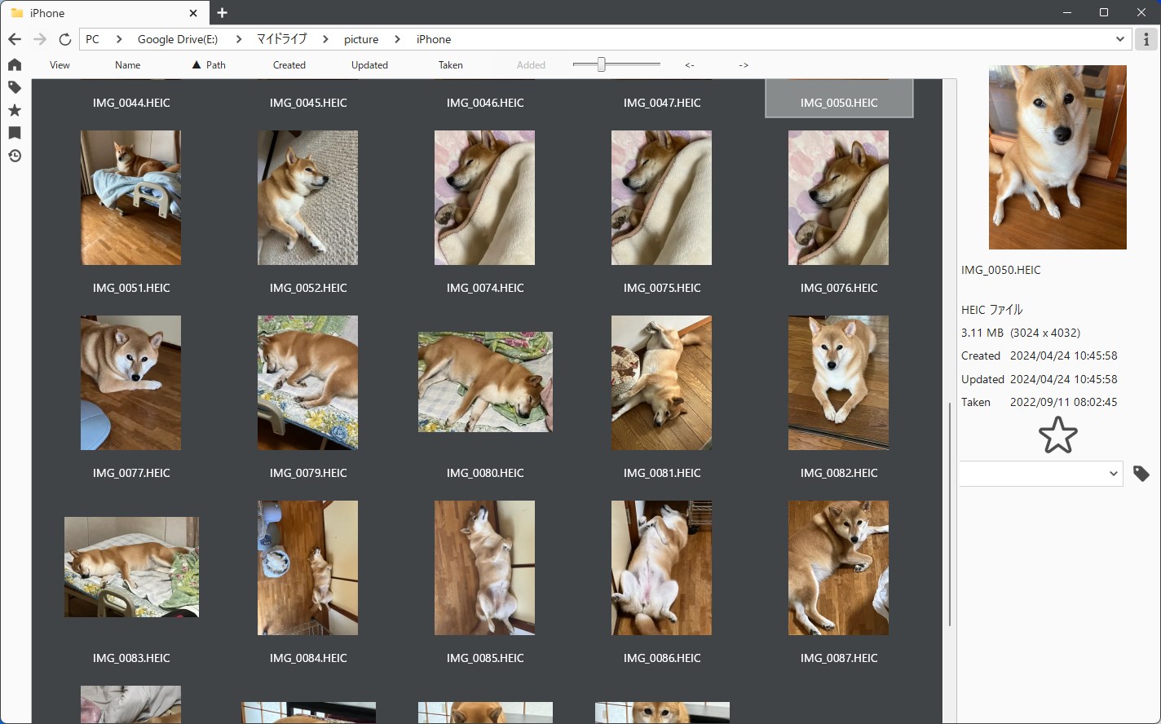The image size is (1161, 724).
Task: Toggle the info panel icon
Action: [1146, 39]
